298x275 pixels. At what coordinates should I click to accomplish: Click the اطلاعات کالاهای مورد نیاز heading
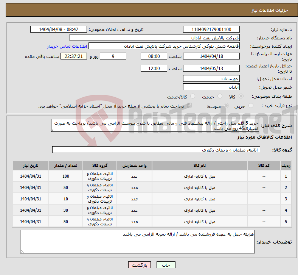264,137
